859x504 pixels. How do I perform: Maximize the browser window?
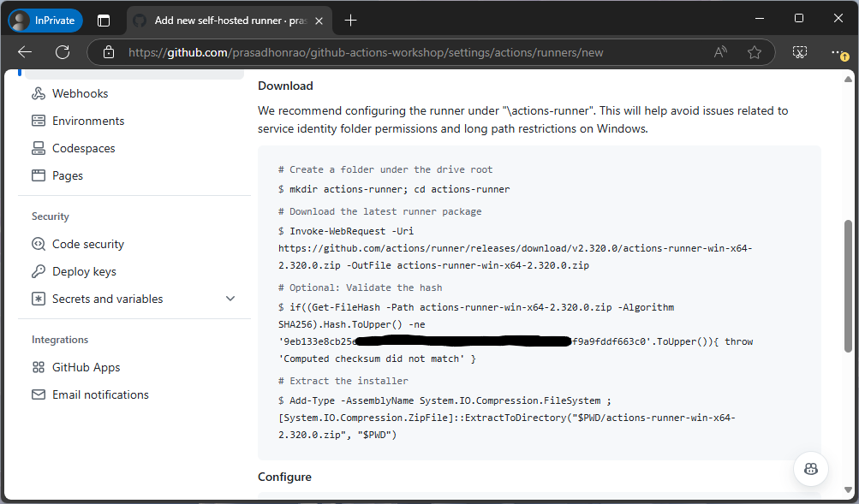click(799, 18)
